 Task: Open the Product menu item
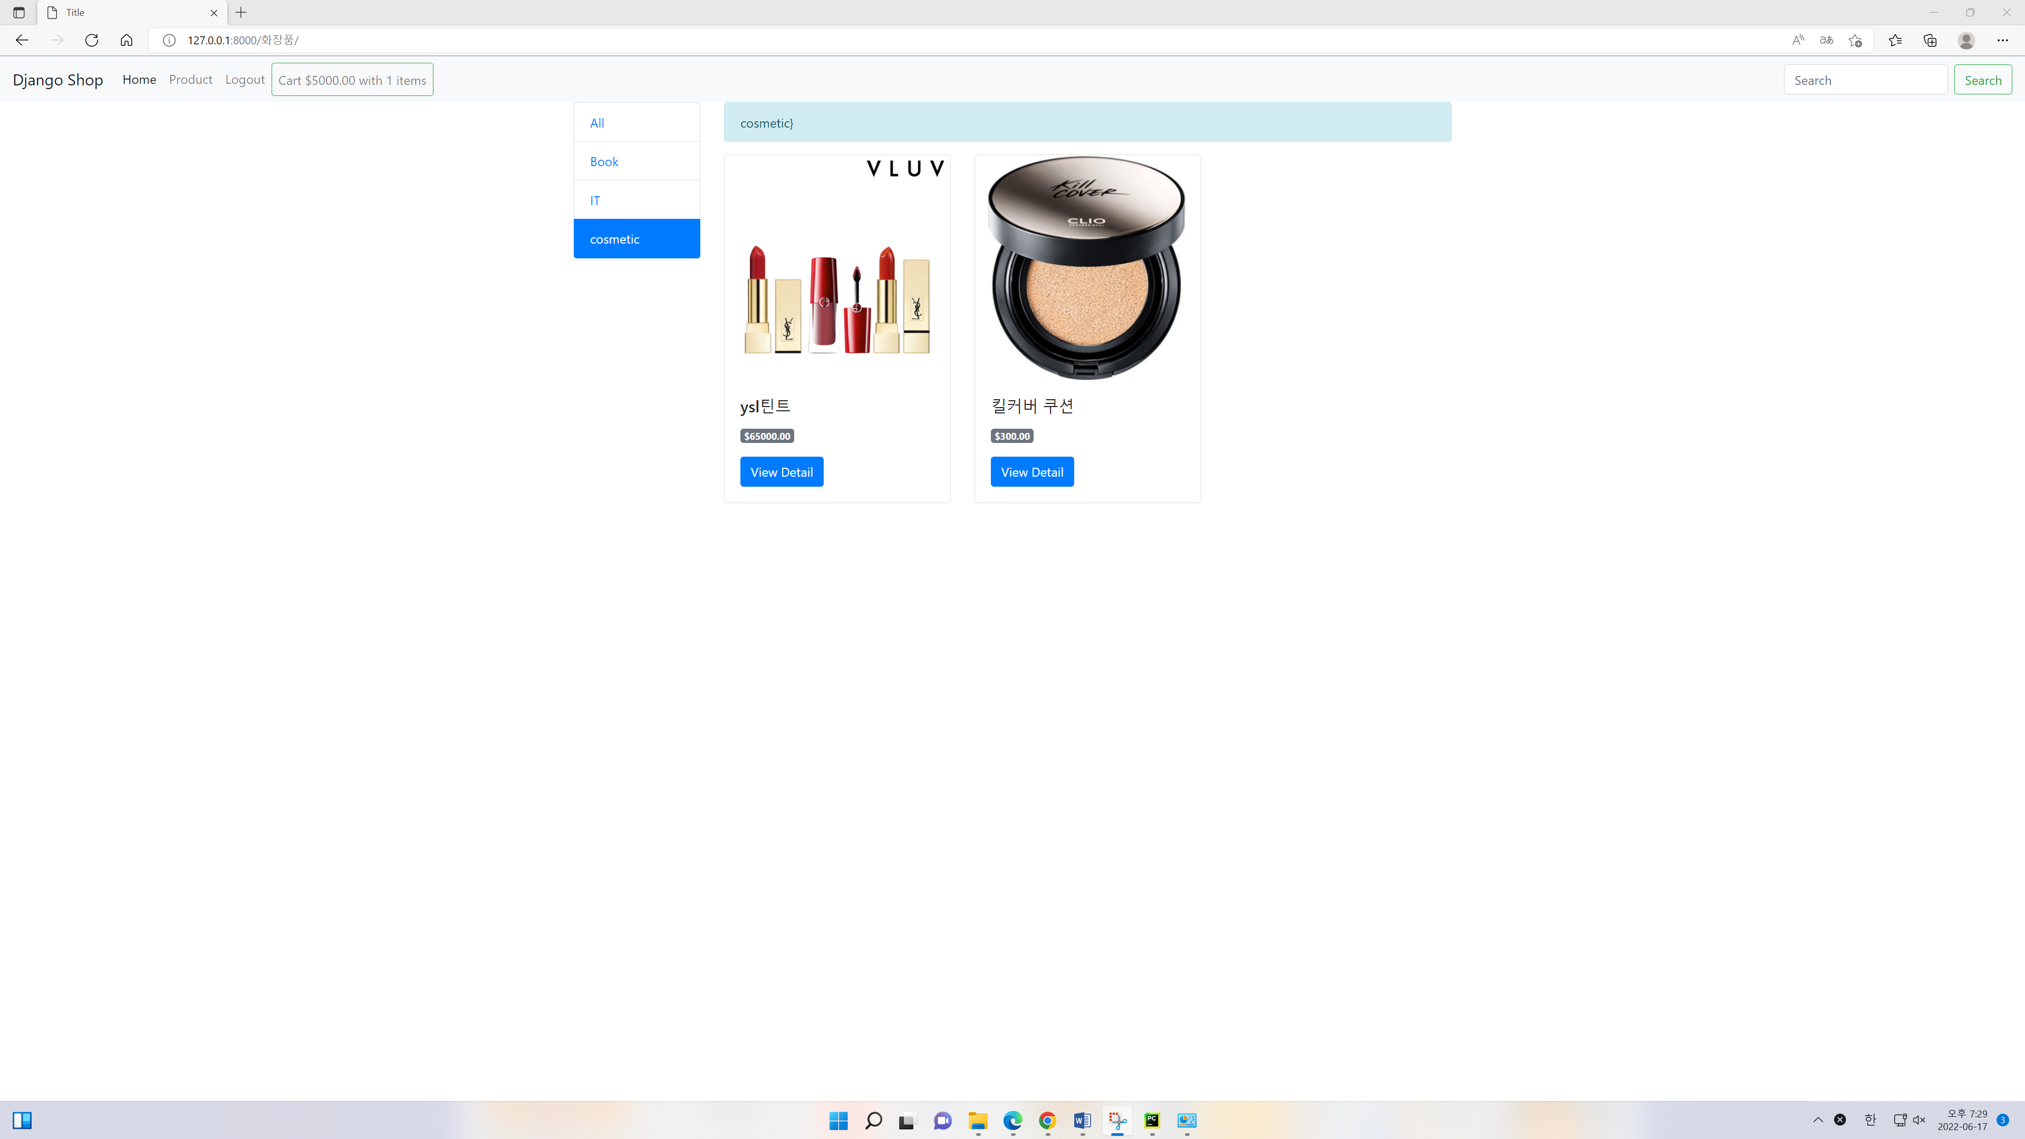(x=190, y=79)
